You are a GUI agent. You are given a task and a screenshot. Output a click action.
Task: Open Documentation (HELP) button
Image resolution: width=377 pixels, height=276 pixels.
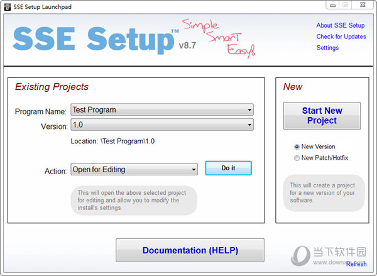[190, 250]
